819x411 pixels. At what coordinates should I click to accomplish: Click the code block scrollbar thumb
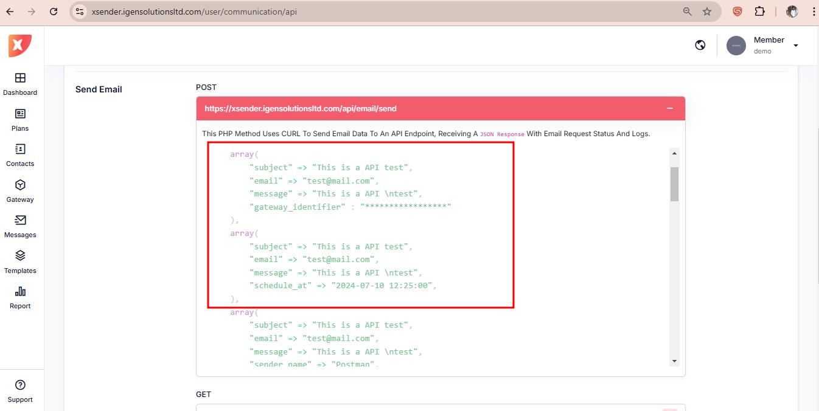click(x=674, y=184)
